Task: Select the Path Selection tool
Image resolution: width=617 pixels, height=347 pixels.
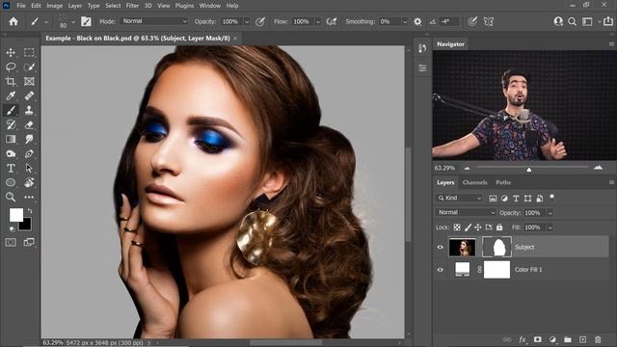Action: 29,168
